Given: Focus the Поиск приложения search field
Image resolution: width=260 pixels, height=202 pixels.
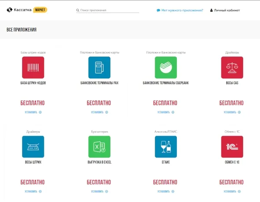Looking at the screenshot, I should point(107,10).
